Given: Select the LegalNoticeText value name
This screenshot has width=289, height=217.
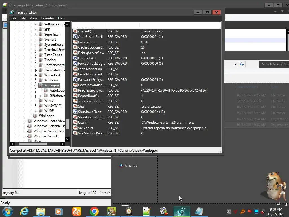Looking at the screenshot, I should point(90,74).
